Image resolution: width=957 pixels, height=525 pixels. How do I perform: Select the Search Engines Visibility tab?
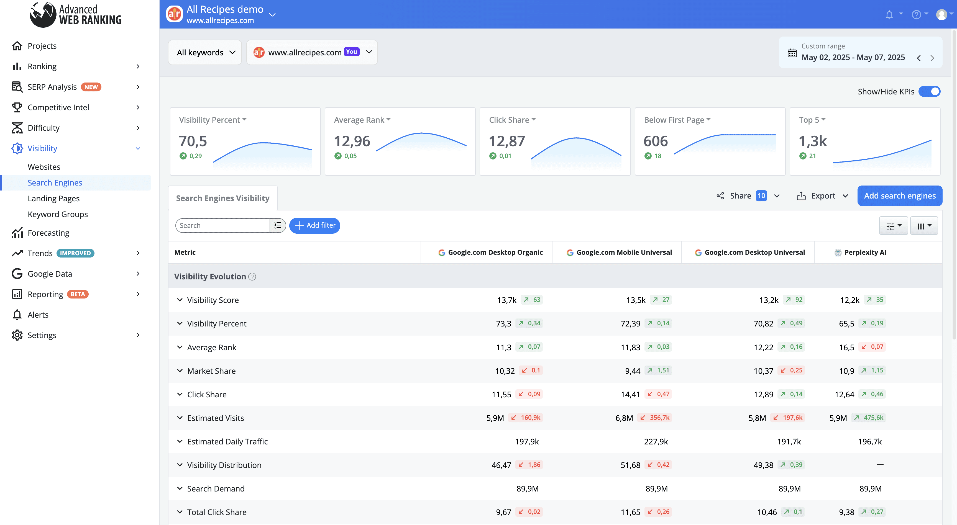(222, 198)
